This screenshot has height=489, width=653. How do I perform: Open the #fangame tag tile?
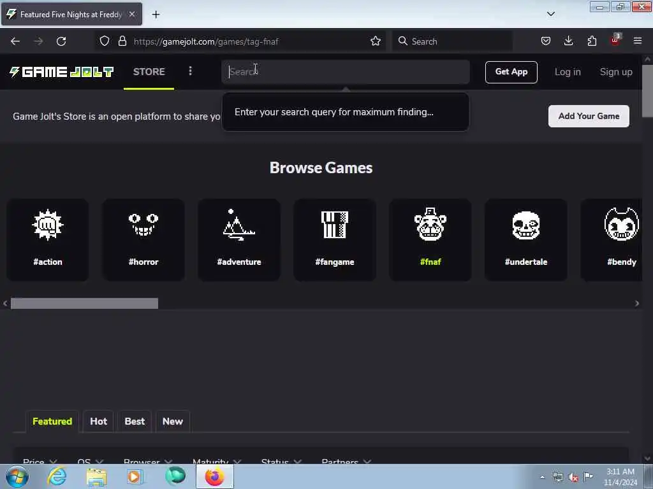(x=334, y=239)
